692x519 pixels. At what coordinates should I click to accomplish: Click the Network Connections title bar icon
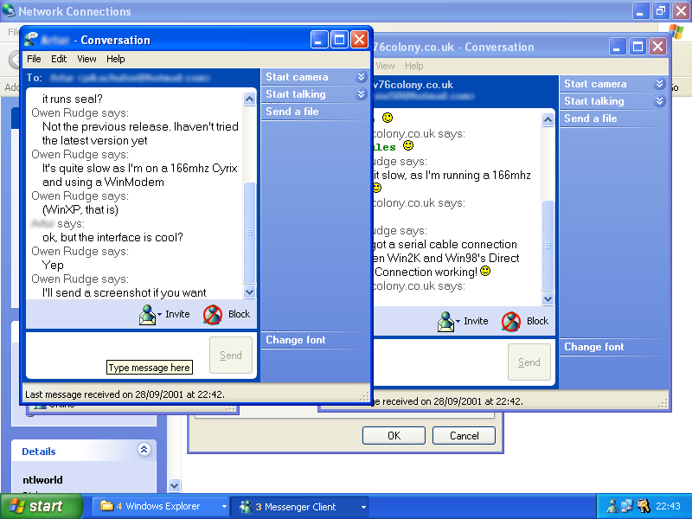point(9,12)
